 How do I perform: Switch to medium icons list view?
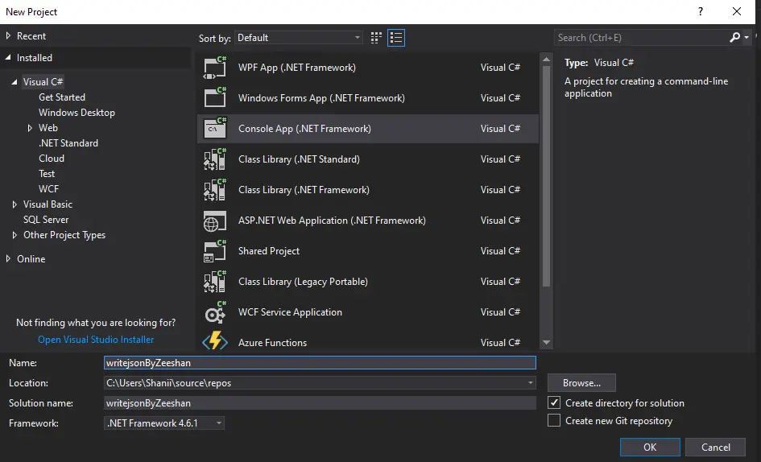click(x=396, y=38)
